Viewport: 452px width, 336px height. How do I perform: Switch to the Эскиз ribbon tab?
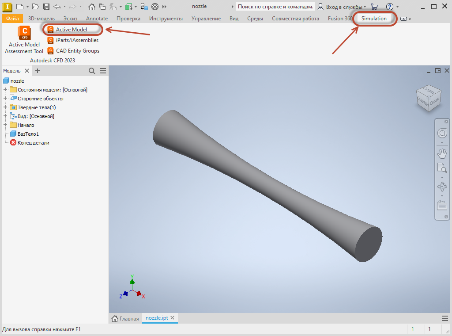tap(70, 19)
